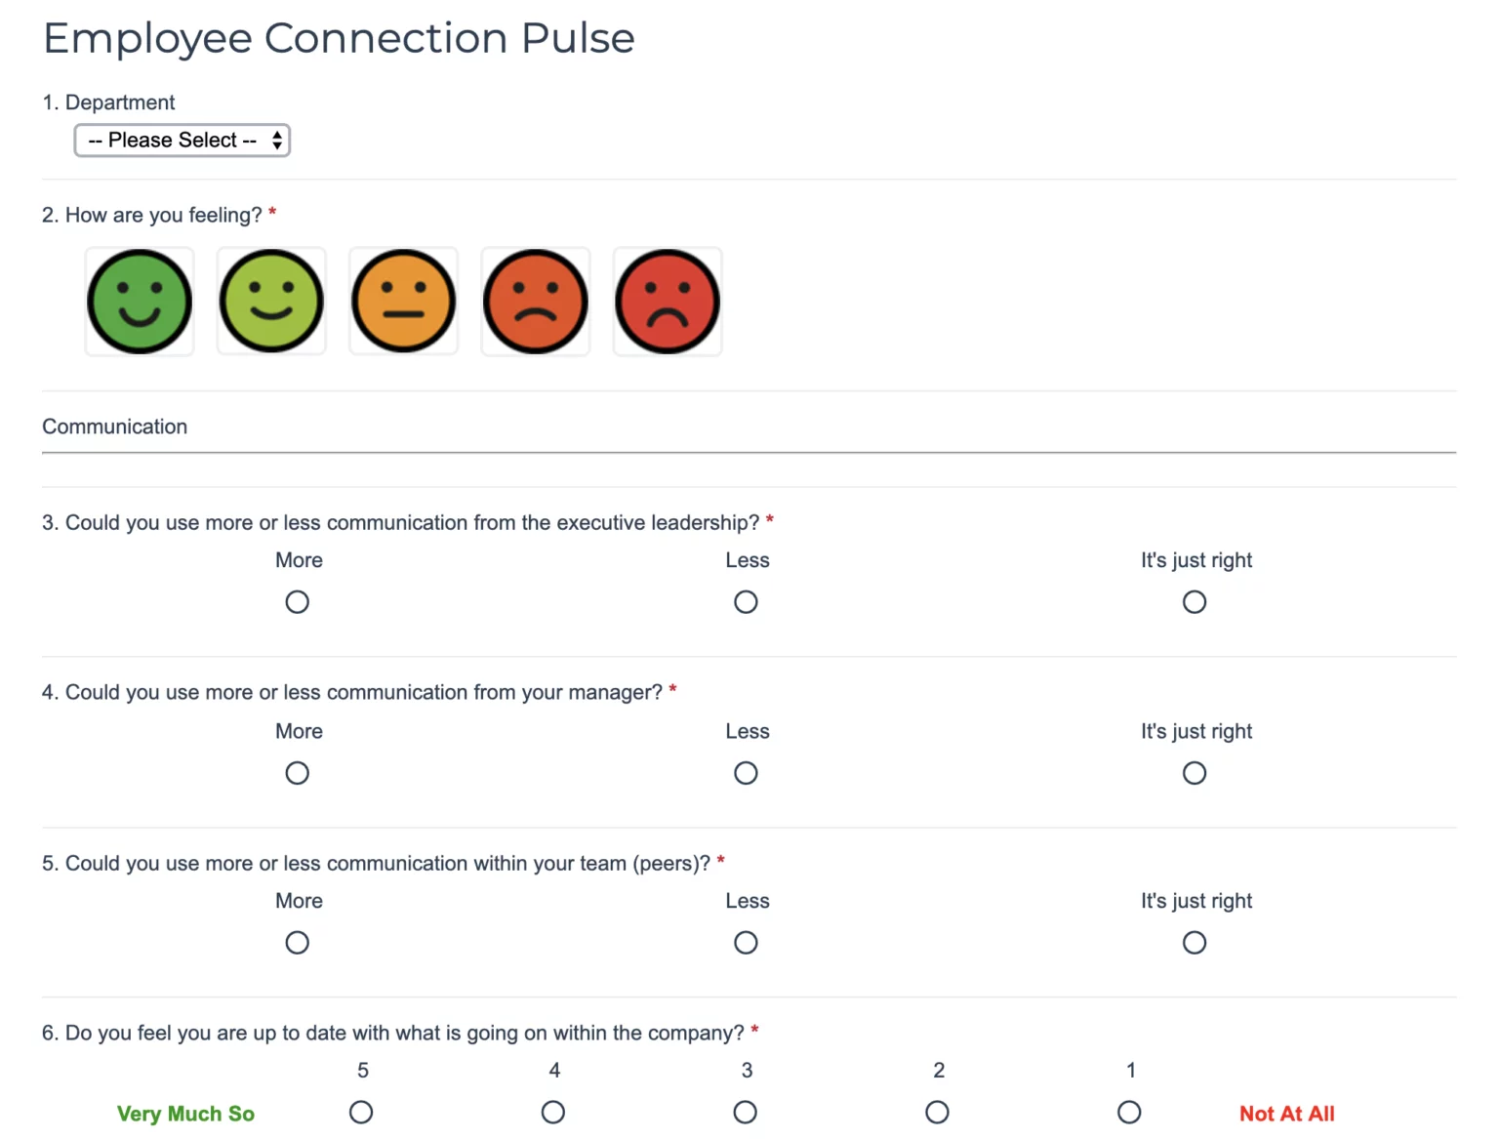The height and width of the screenshot is (1139, 1499).
Task: Select the dark green happy face
Action: [139, 301]
